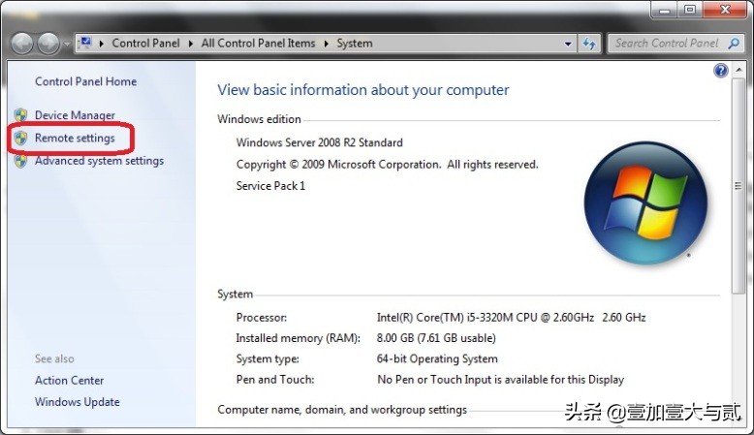The image size is (754, 435).
Task: Open the address bar history dropdown
Action: [568, 44]
